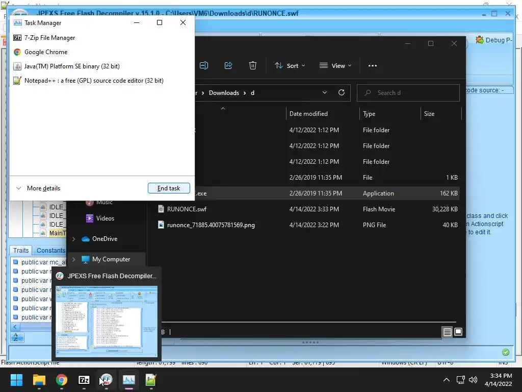522x392 pixels.
Task: Click JPEXS Decompiler taskbar icon
Action: tap(107, 380)
